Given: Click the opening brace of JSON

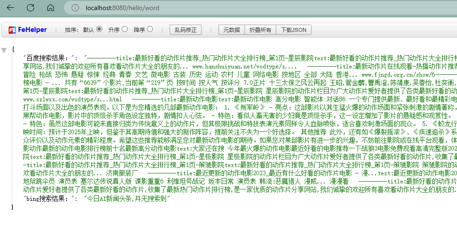Looking at the screenshot, I should 13,50.
